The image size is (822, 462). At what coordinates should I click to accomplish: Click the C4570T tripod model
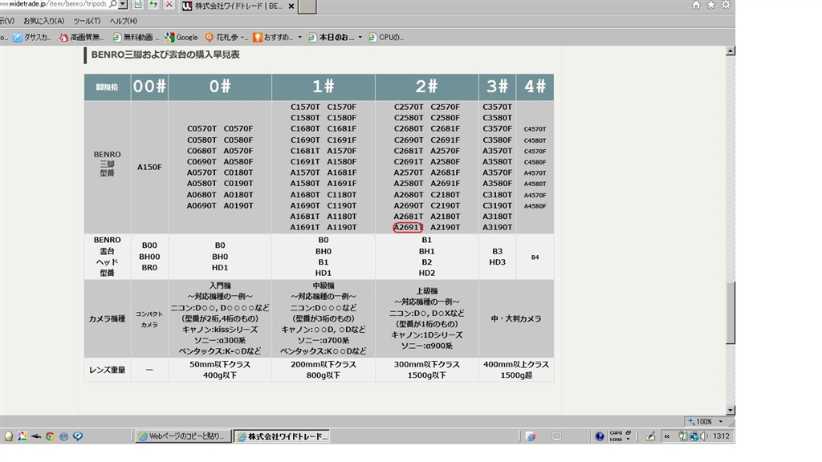pos(535,129)
